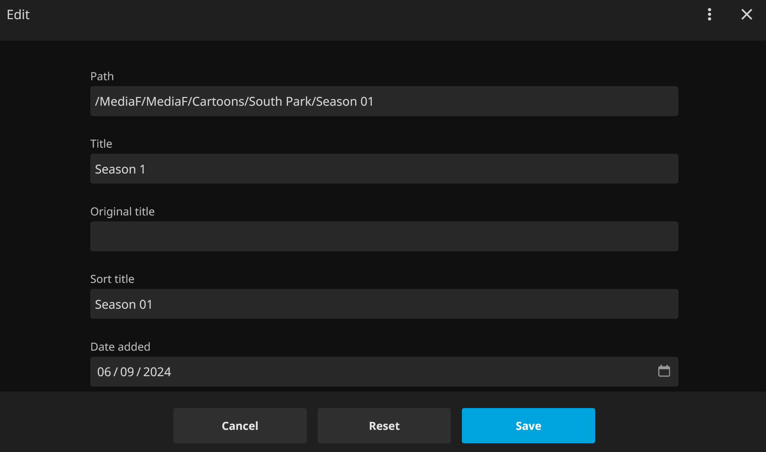Click the Sort title label

[112, 279]
